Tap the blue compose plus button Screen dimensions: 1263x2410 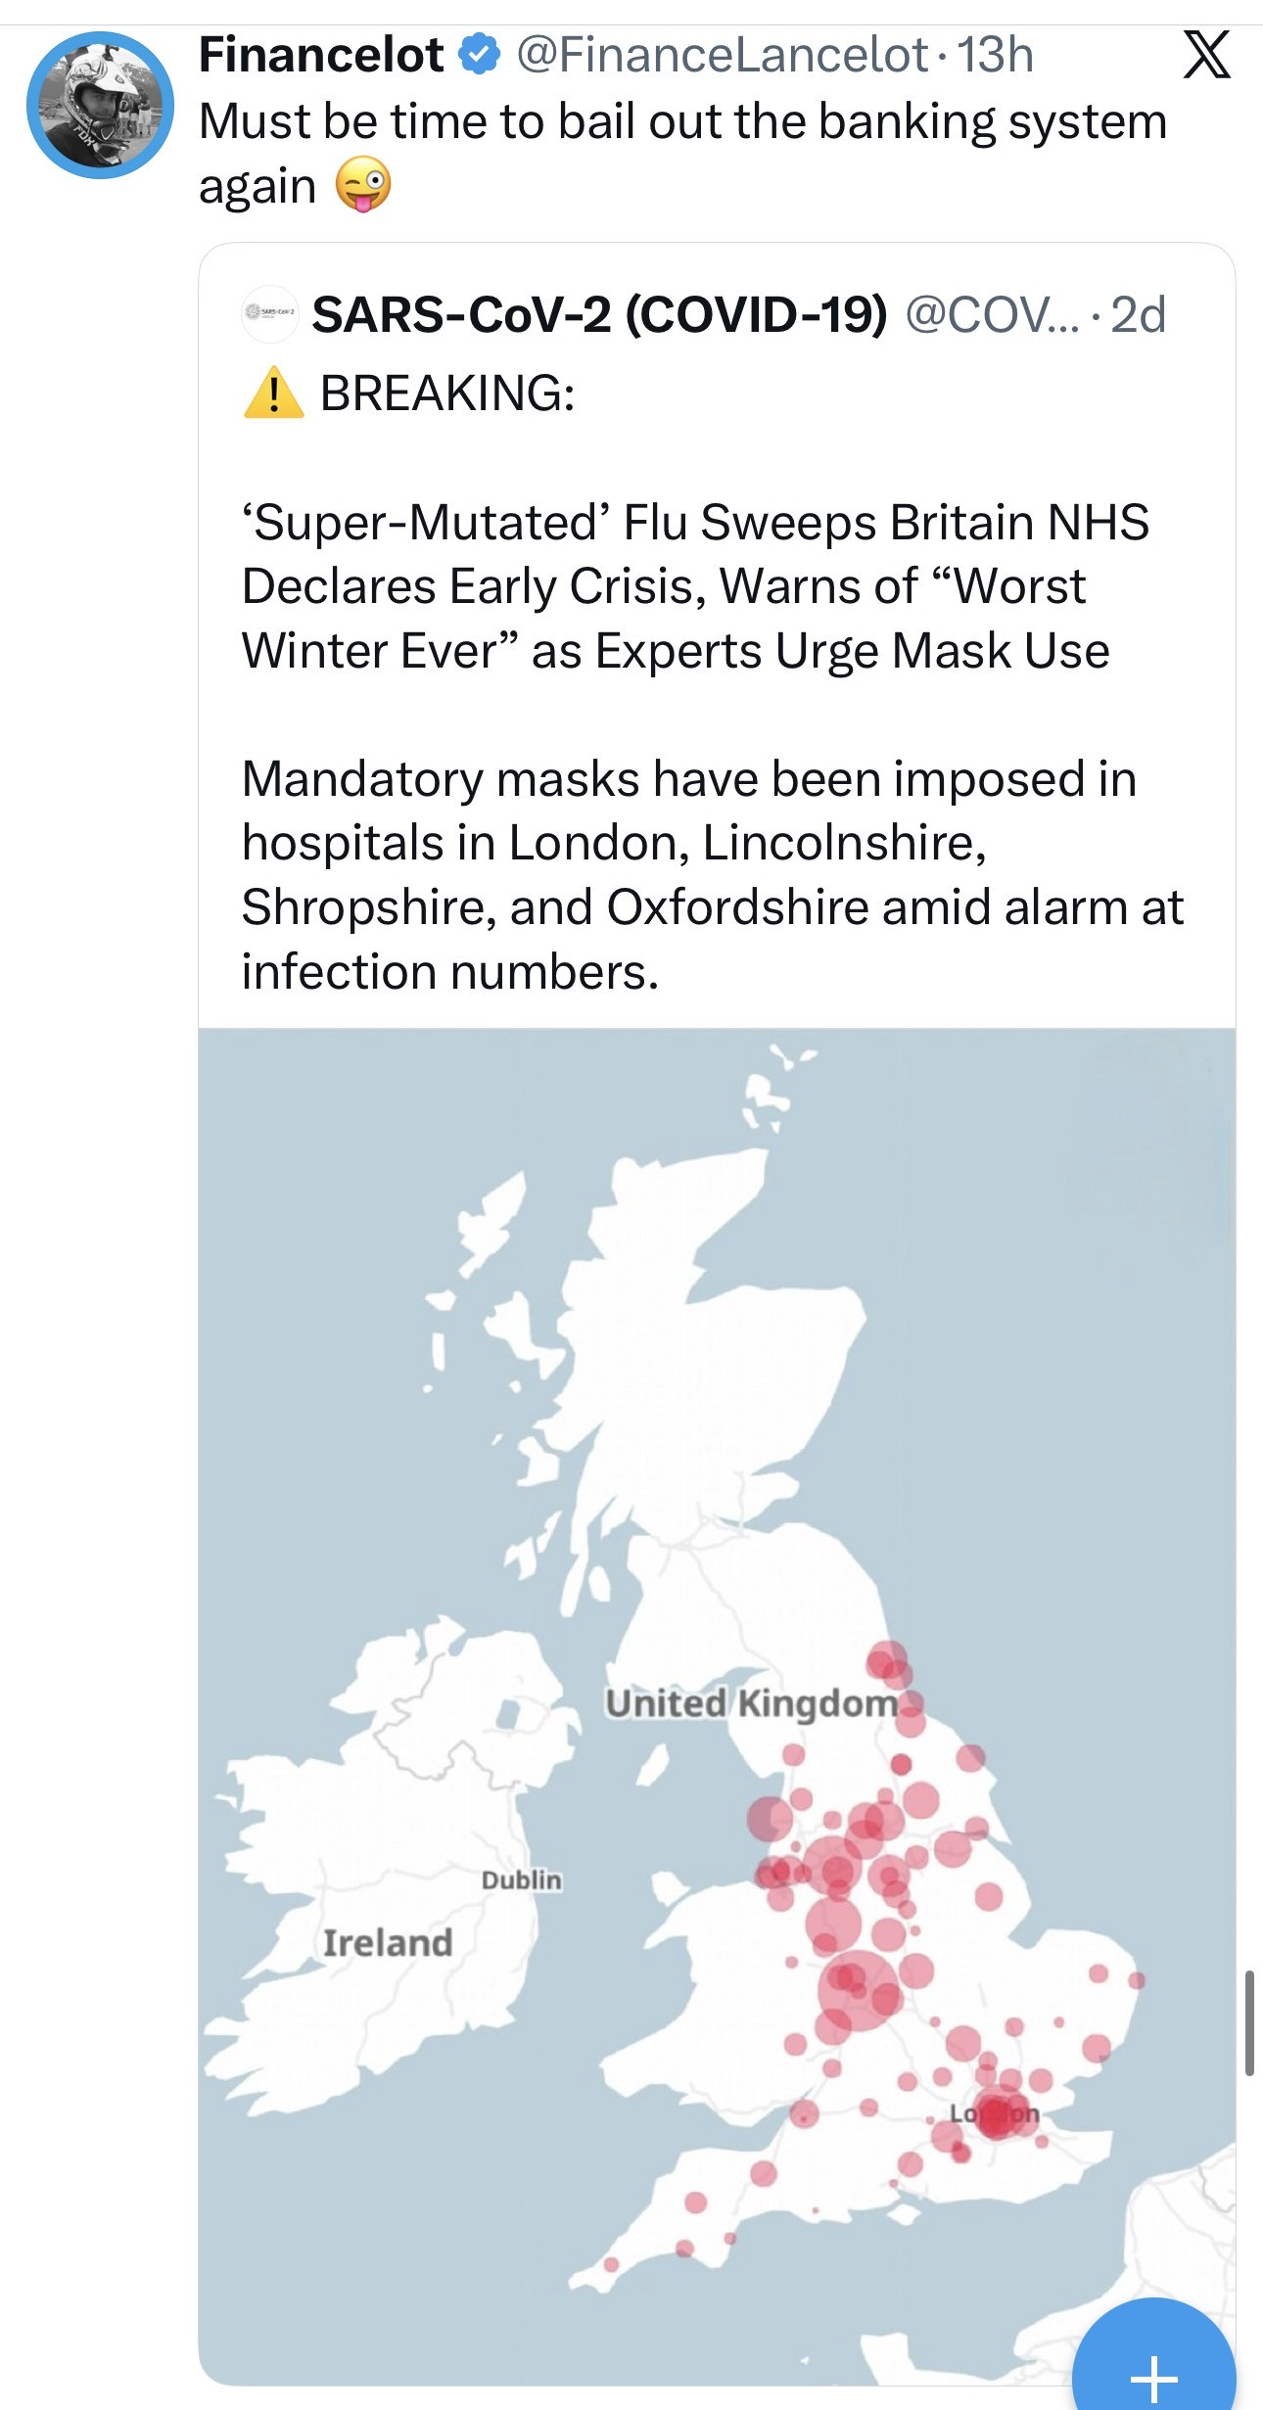1153,2370
